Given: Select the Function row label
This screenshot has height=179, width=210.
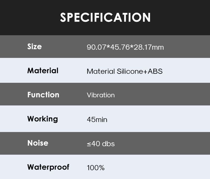Looking at the screenshot, I should pyautogui.click(x=43, y=95).
